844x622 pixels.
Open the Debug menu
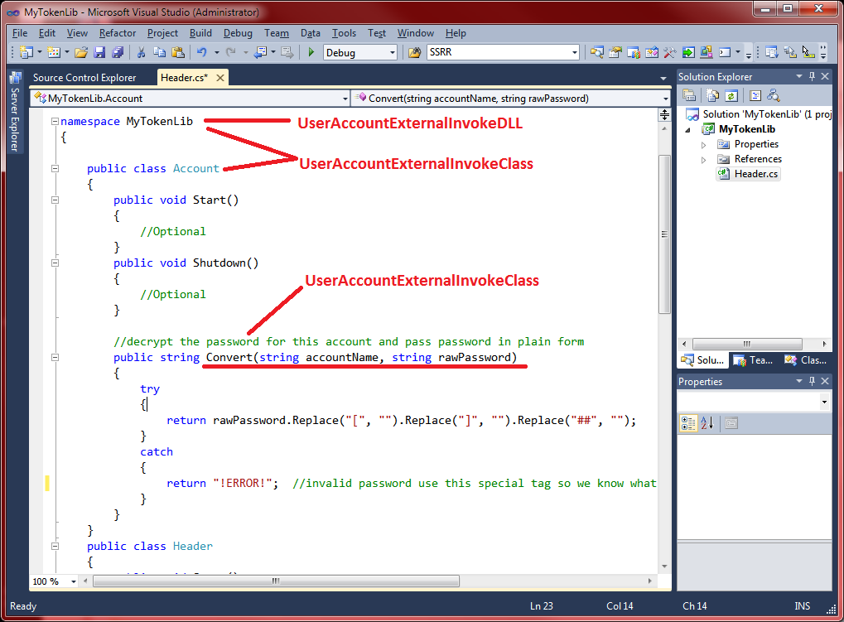pos(238,33)
